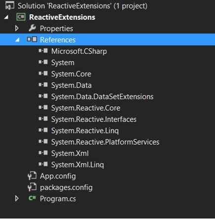Select the System.Data.DataSetExtensions reference
Image resolution: width=215 pixels, height=220 pixels.
point(102,97)
